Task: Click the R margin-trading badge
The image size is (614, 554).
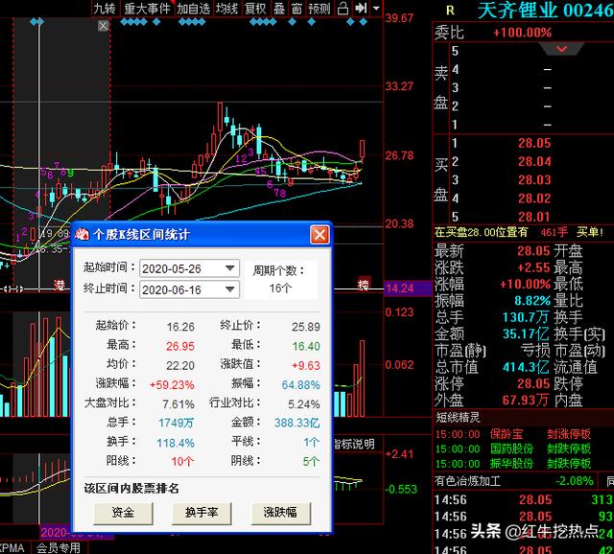Action: click(450, 11)
